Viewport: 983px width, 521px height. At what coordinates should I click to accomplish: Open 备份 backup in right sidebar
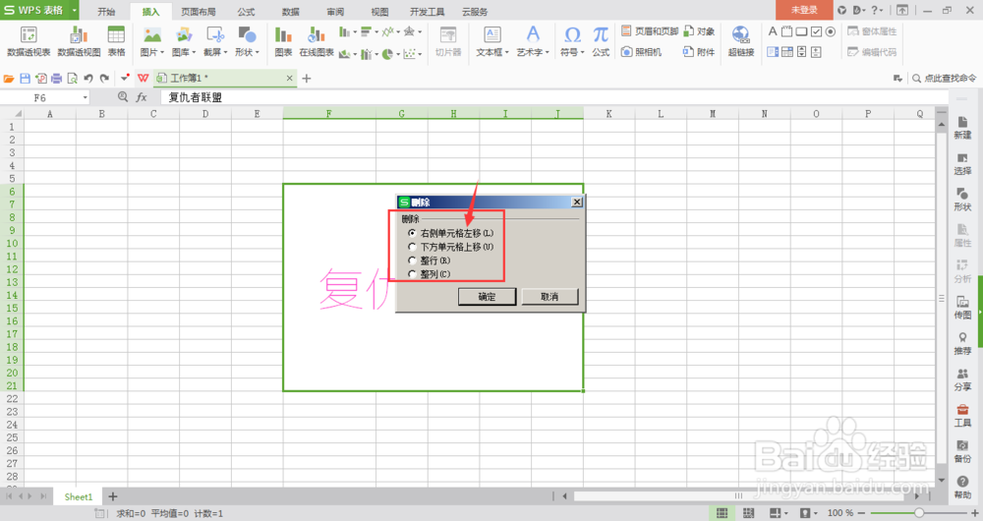click(962, 451)
